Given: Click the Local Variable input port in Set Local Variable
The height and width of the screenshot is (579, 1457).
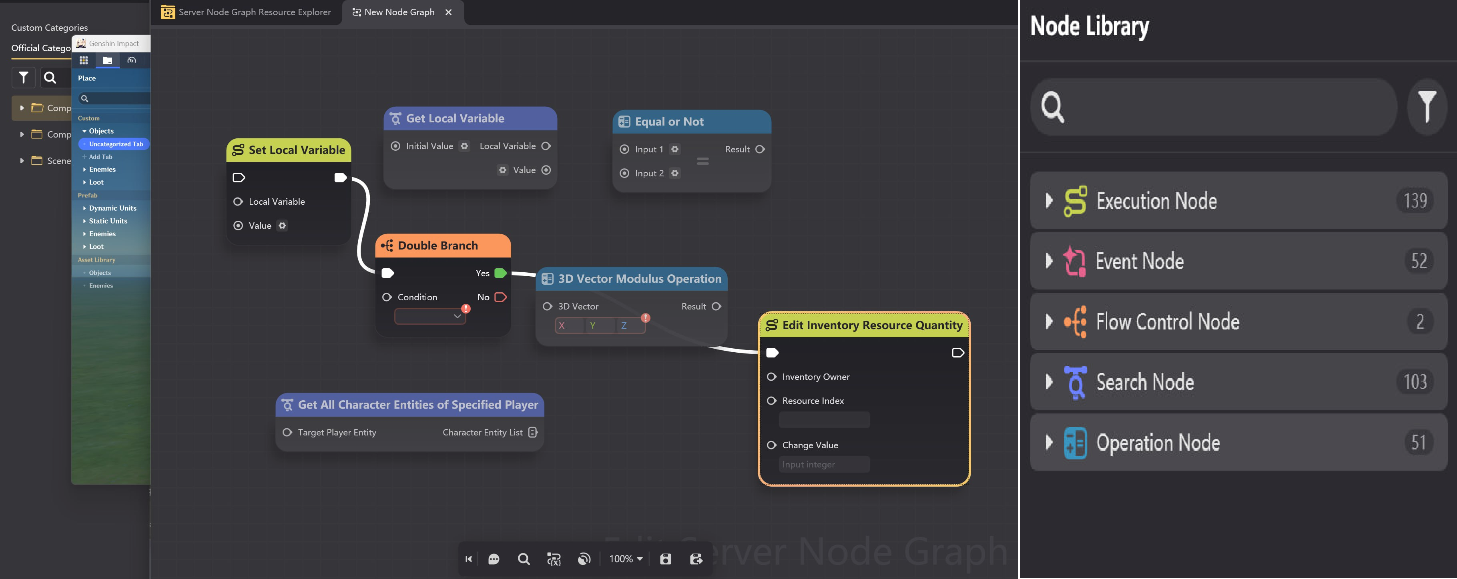Looking at the screenshot, I should 238,202.
